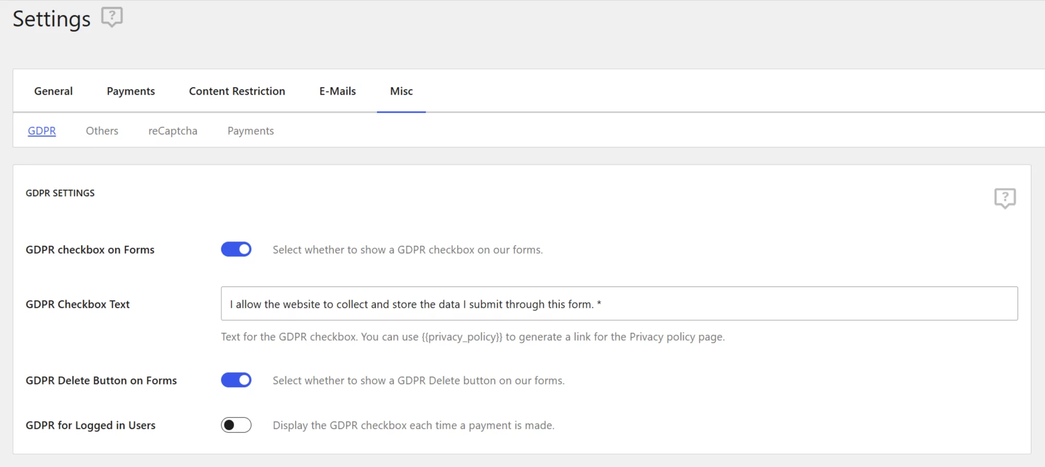Open the GDPR sub-tab link
The height and width of the screenshot is (467, 1045).
pos(42,131)
